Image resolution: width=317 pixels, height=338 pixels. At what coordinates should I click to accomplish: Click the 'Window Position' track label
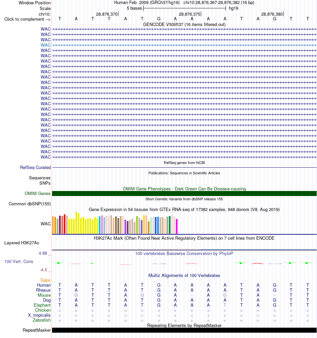[x=34, y=3]
